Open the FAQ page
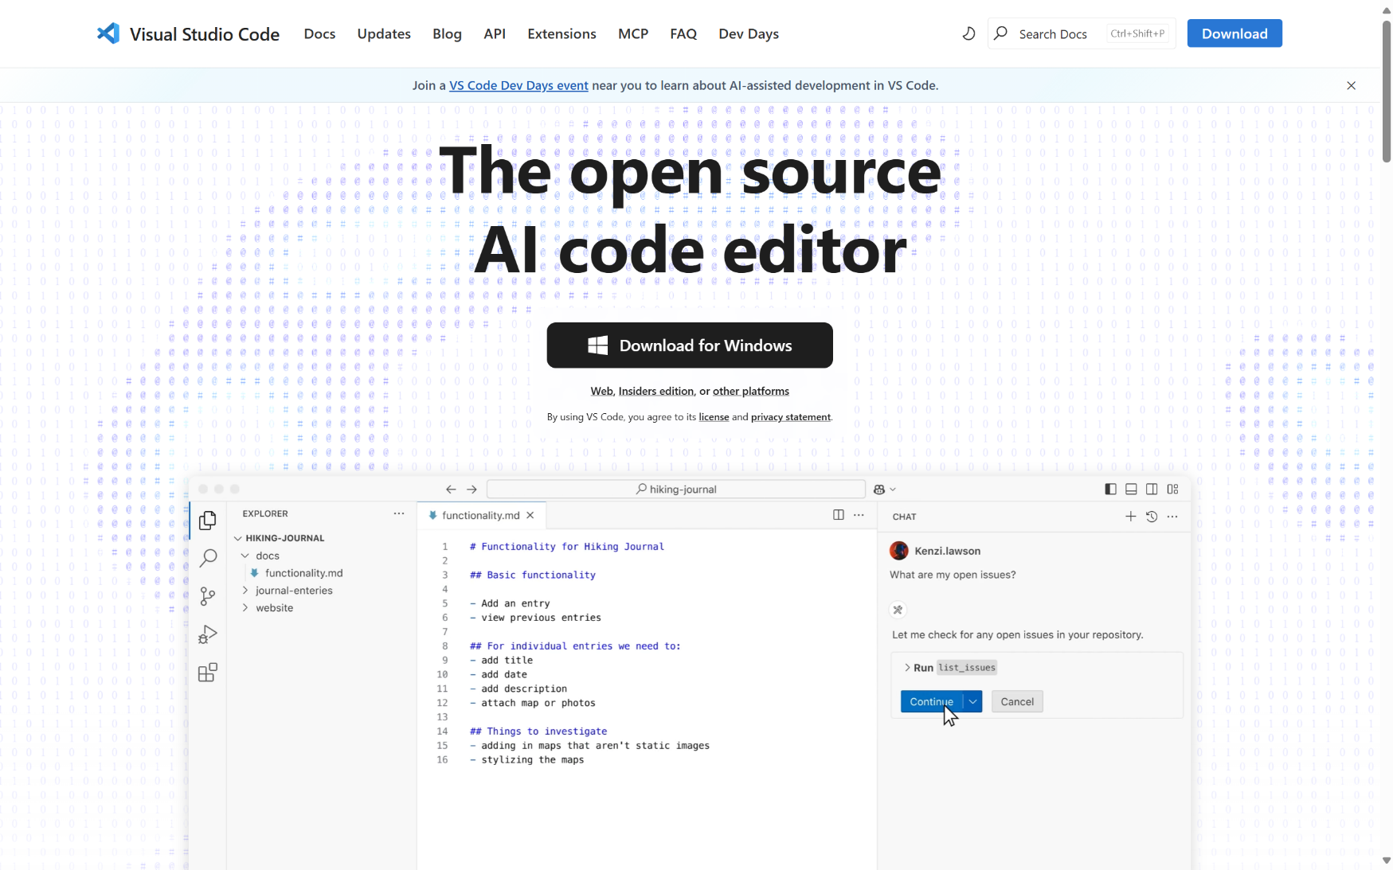 683,33
